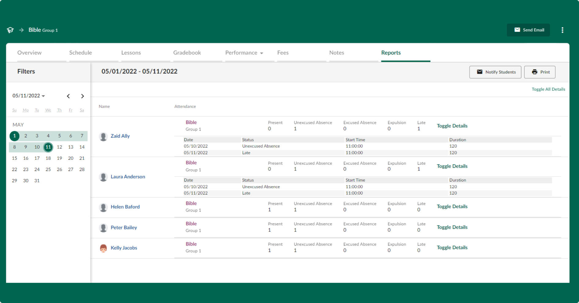Click the printer icon on the Print button

point(535,72)
